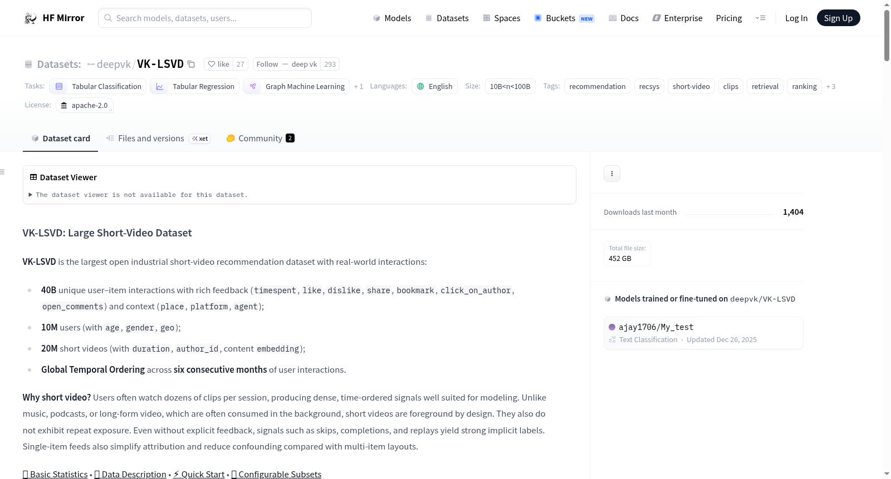Select the 10B<n<100B size tag
This screenshot has width=891, height=479.
click(510, 86)
